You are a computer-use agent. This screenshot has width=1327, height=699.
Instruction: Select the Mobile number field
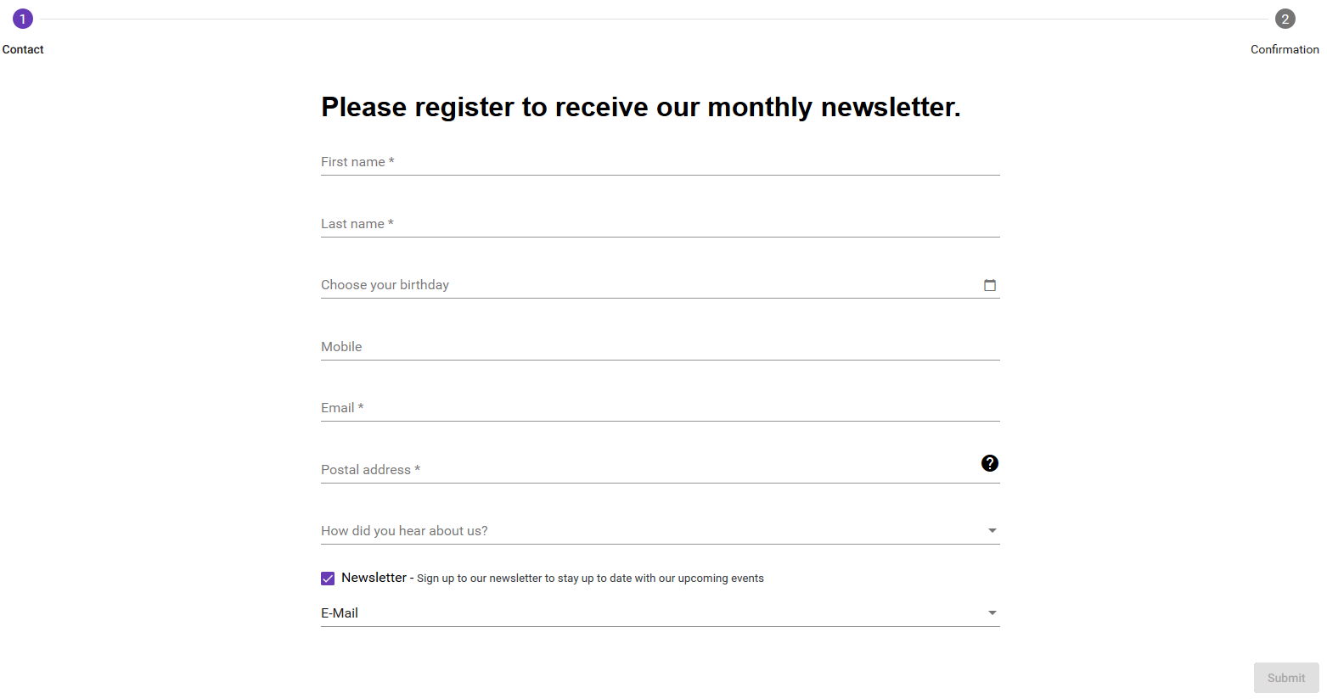pos(660,347)
